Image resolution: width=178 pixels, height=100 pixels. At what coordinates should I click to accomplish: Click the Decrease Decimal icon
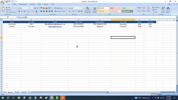81,11
